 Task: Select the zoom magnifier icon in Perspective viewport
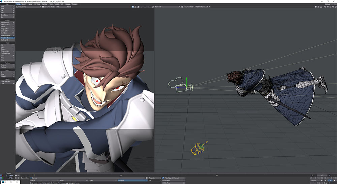point(333,7)
